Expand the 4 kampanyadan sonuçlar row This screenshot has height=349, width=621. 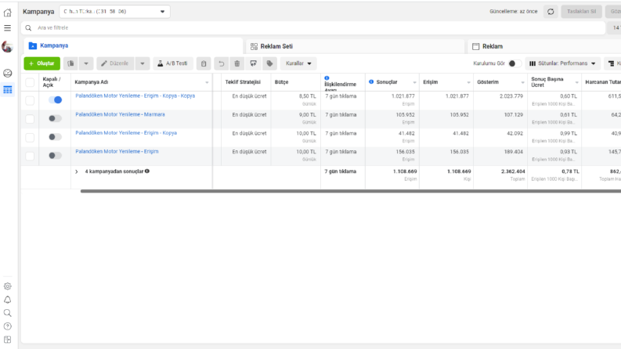point(77,171)
